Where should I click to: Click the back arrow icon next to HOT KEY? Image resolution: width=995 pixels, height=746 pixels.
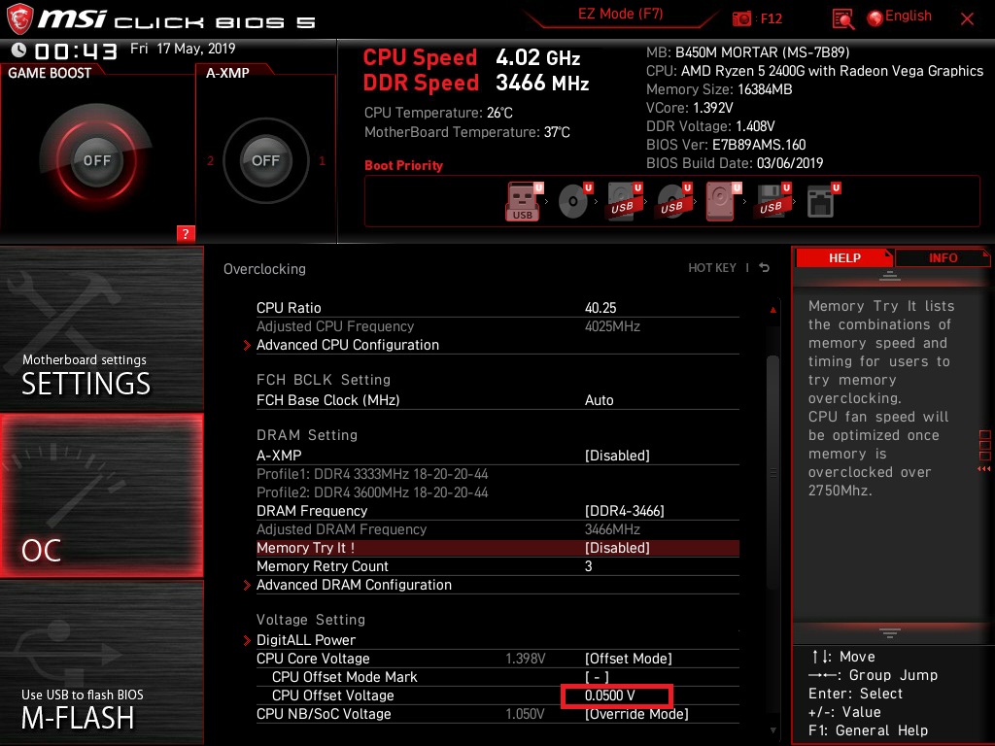tap(764, 268)
